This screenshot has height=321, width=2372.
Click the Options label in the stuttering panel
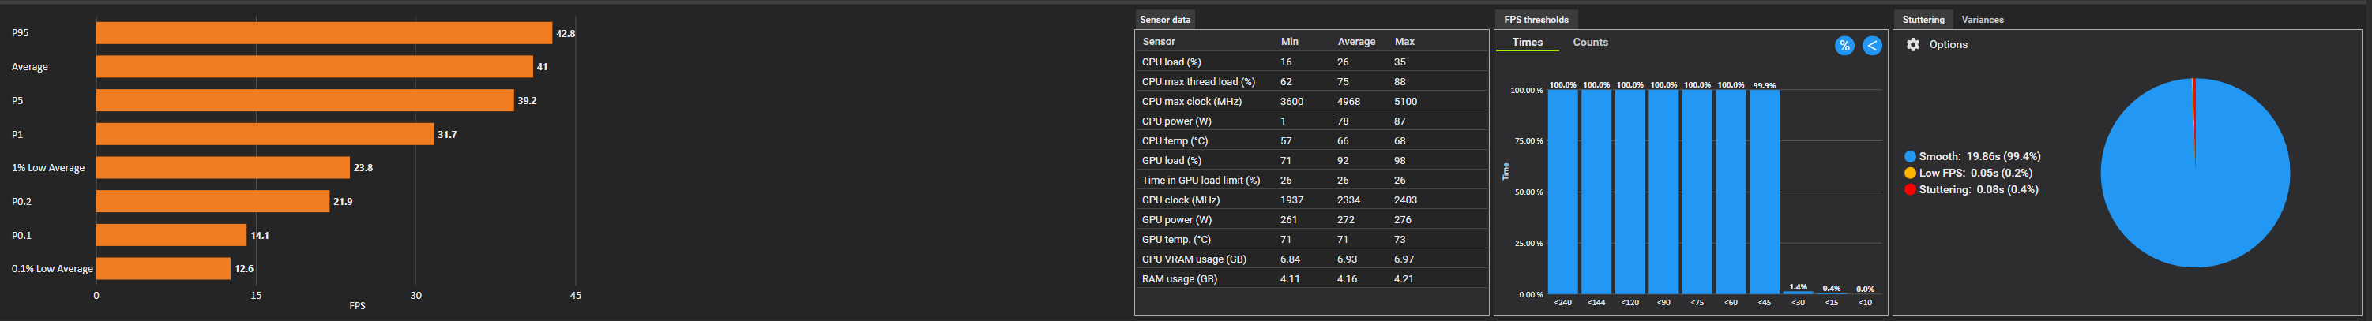1948,44
